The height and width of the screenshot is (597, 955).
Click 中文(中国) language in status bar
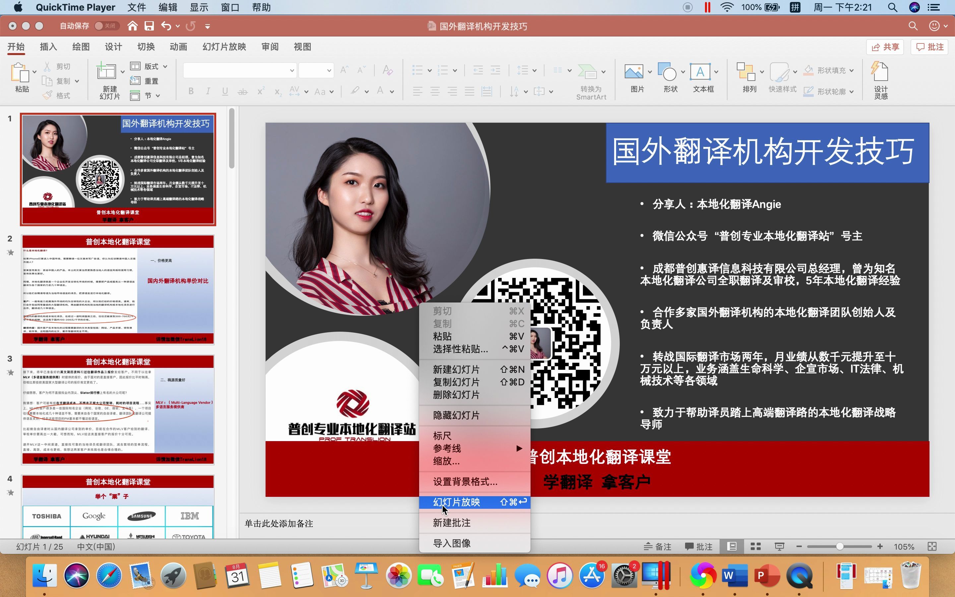[x=96, y=547]
